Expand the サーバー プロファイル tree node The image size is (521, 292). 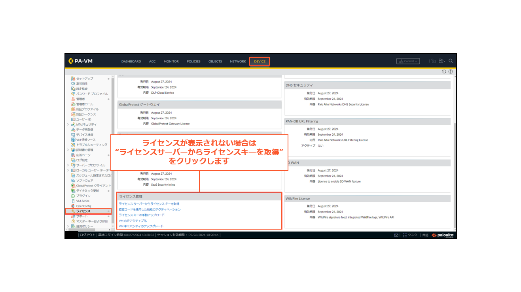[68, 165]
